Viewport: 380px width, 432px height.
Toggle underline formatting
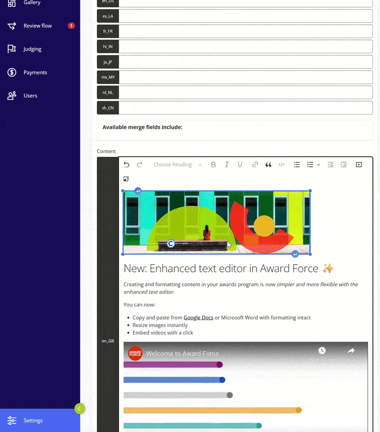[x=240, y=165]
